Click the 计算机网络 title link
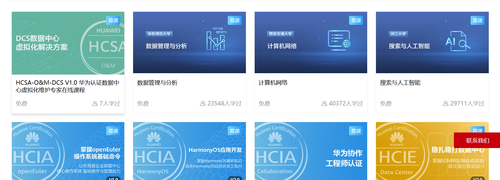This screenshot has width=500, height=180. (x=273, y=83)
